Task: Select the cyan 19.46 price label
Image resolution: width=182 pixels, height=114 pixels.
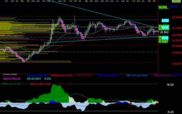Action: pos(165,38)
